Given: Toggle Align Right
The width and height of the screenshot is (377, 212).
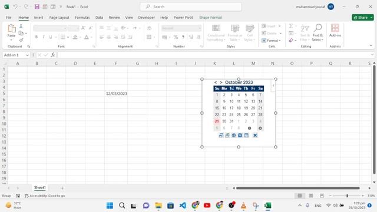Looking at the screenshot, I should point(116,37).
